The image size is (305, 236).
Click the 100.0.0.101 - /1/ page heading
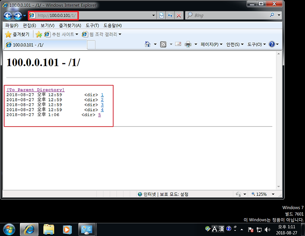[43, 62]
